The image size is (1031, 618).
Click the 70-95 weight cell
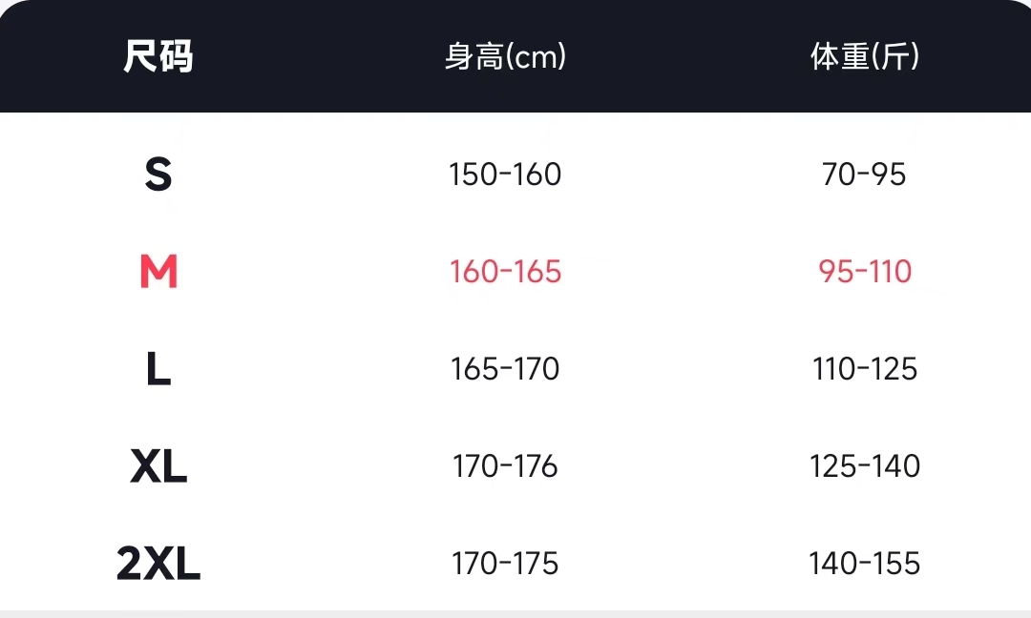[865, 175]
